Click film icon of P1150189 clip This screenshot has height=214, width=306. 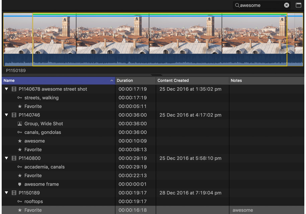click(14, 193)
